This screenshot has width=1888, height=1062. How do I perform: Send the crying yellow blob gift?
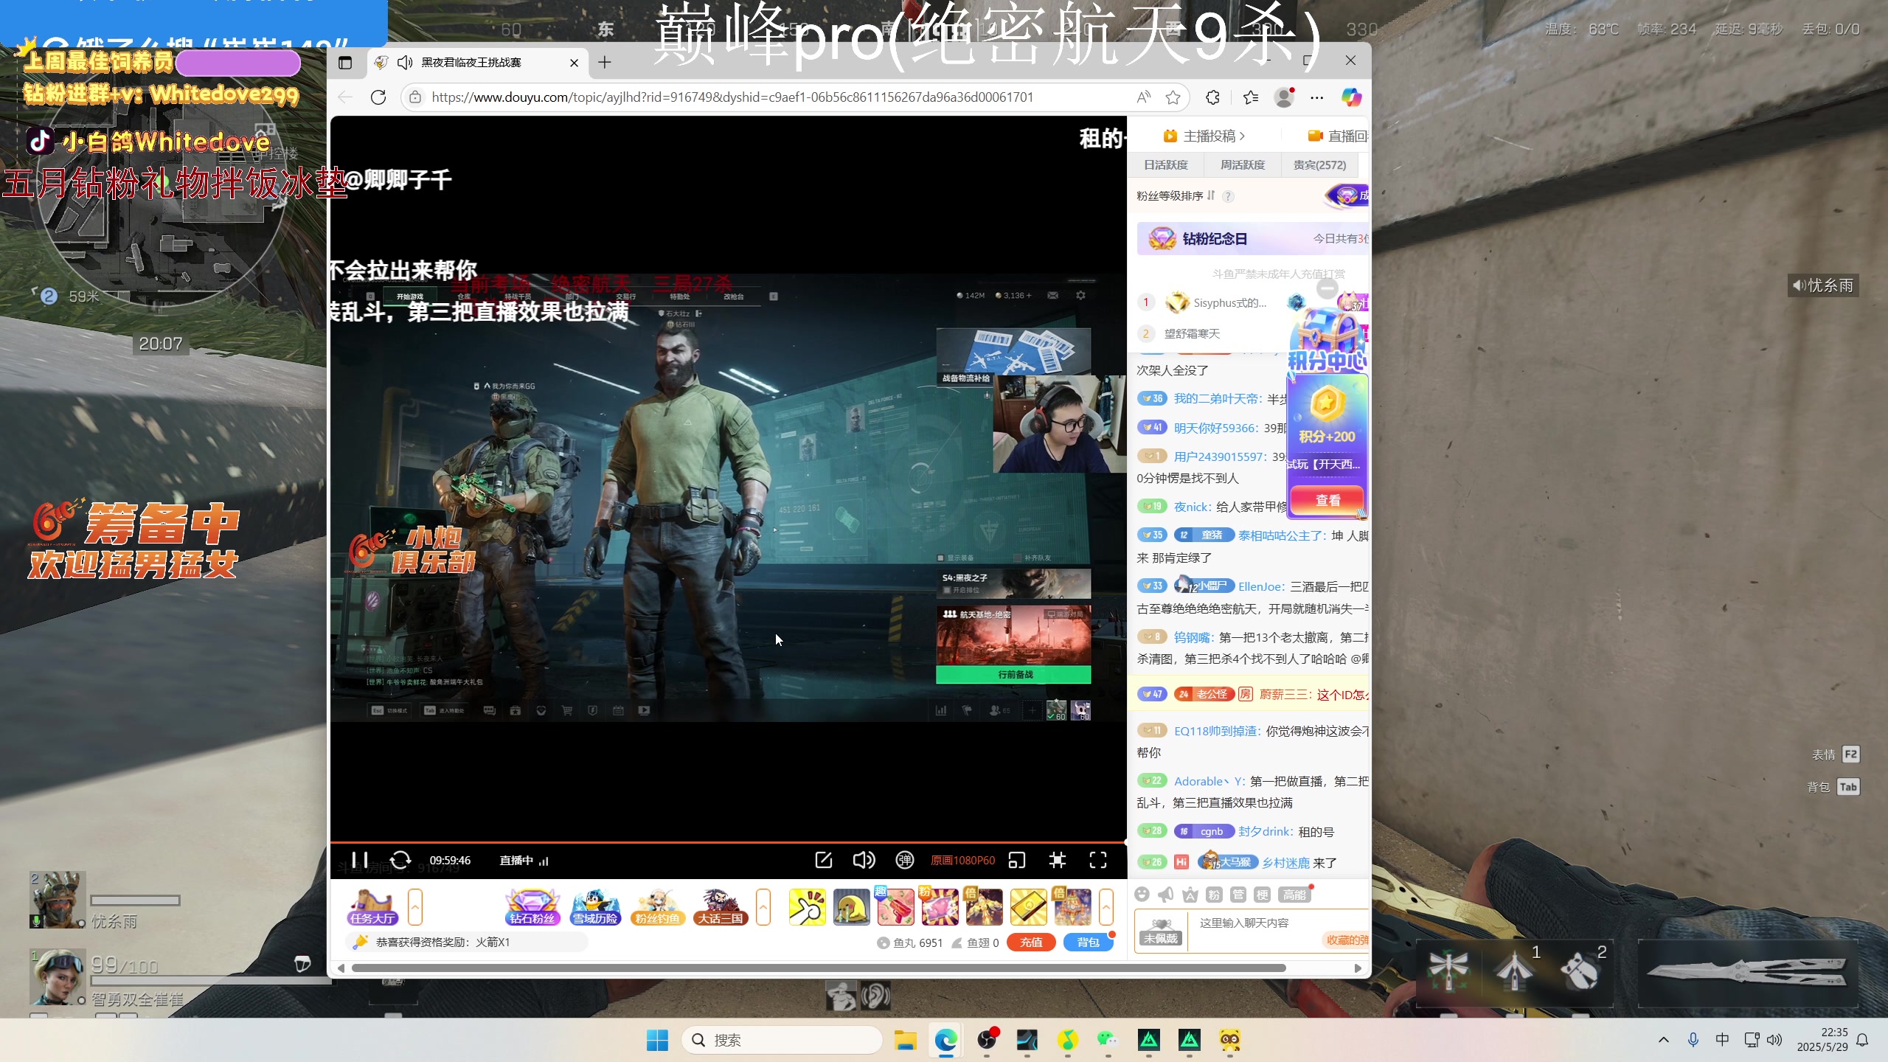(852, 907)
